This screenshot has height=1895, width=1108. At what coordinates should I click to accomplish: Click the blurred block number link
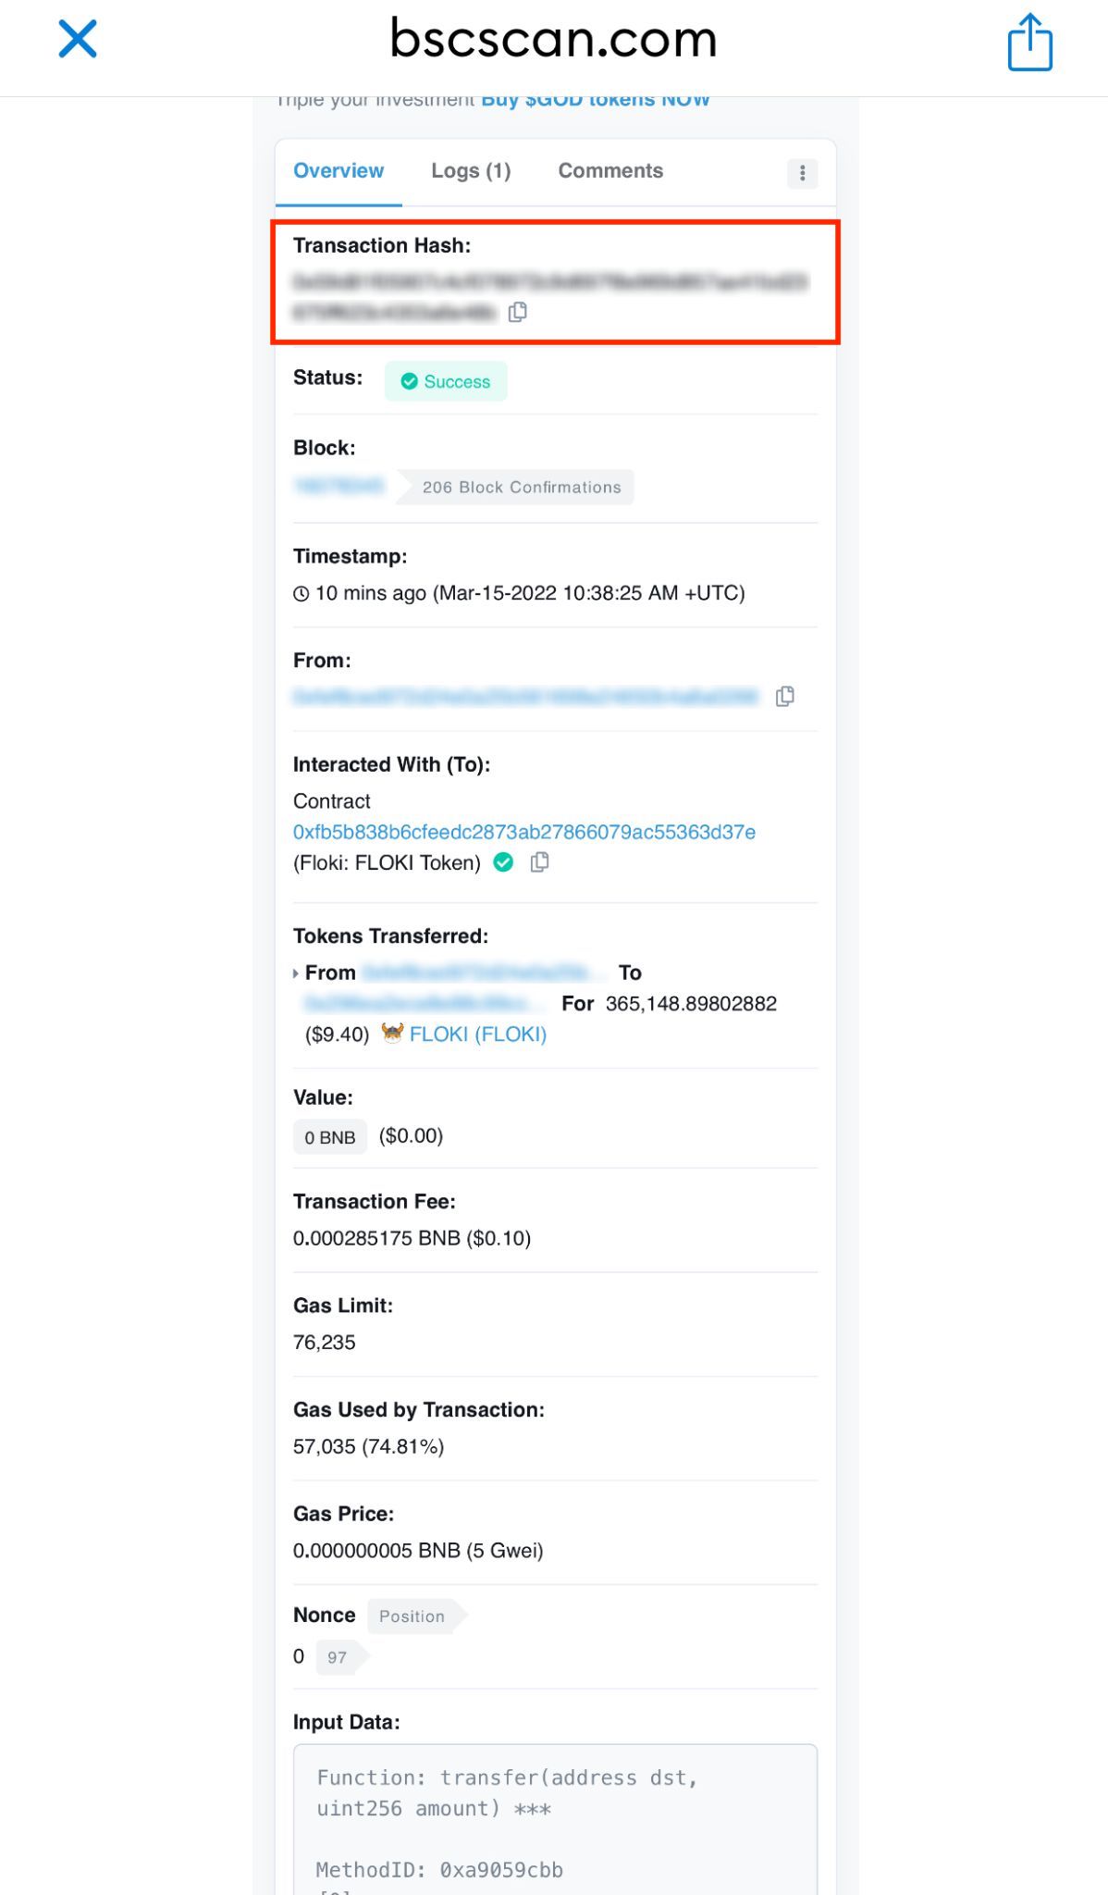tap(339, 486)
